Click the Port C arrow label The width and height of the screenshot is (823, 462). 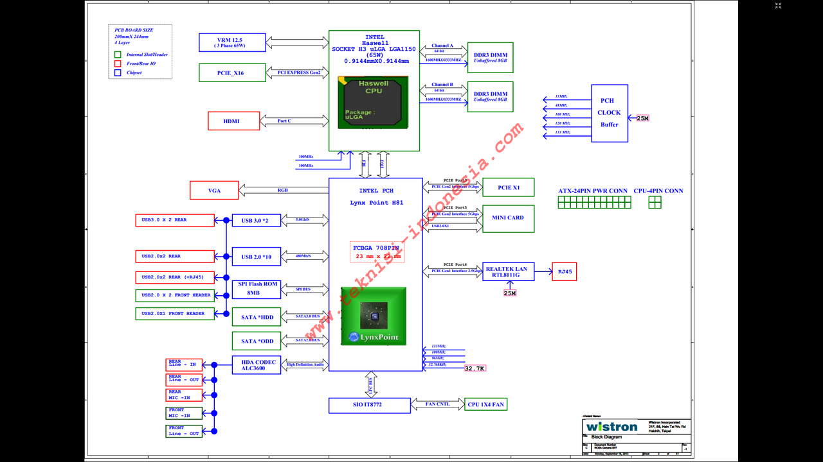coord(284,121)
